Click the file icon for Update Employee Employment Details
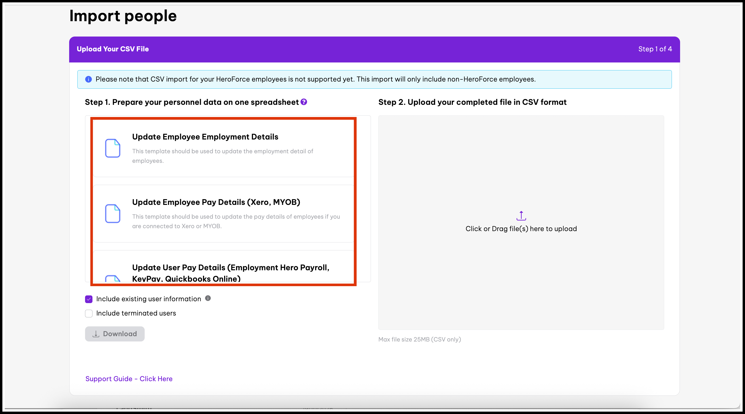 point(113,148)
